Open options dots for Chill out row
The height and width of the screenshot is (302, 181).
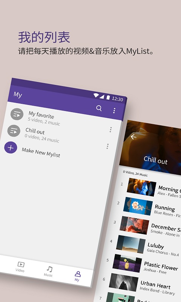pyautogui.click(x=107, y=146)
